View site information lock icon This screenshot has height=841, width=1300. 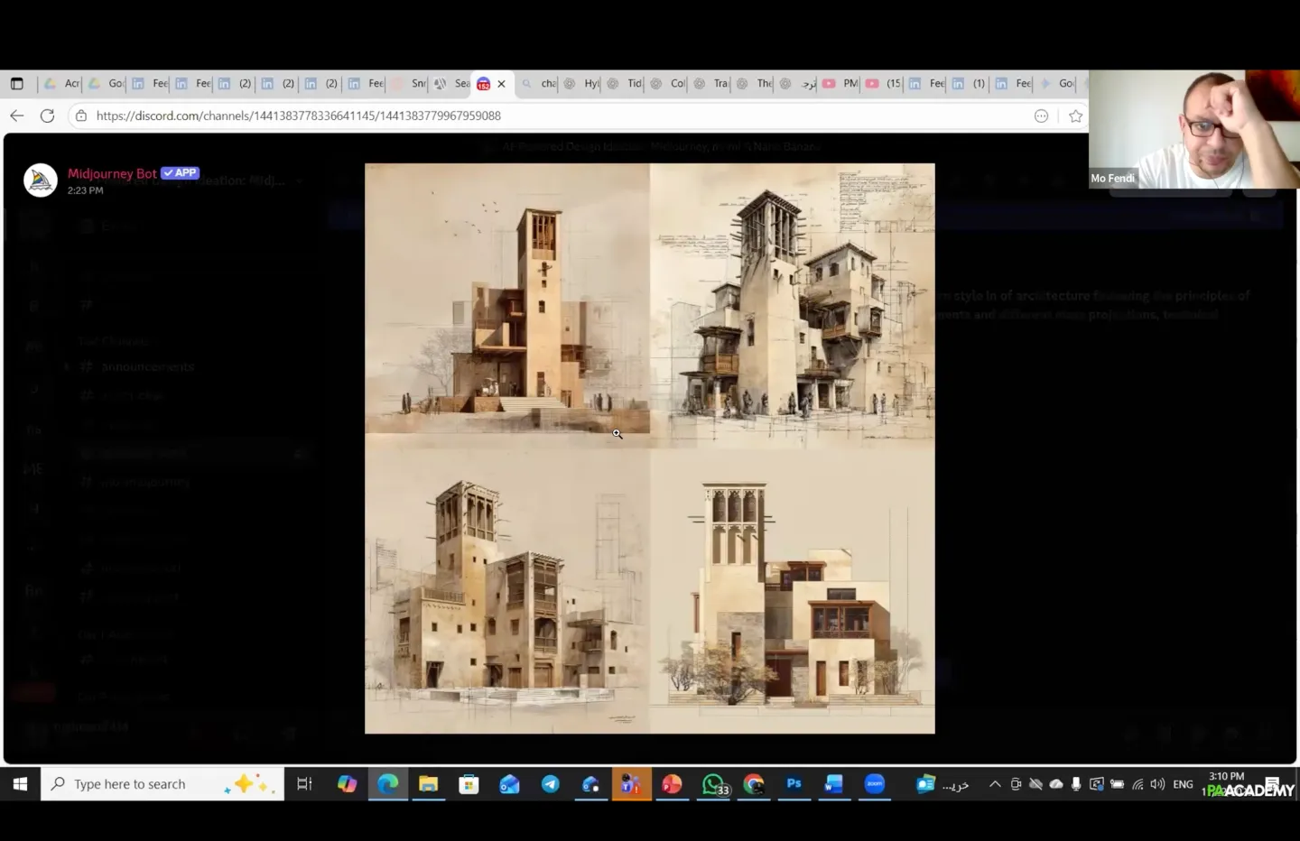[x=81, y=116]
